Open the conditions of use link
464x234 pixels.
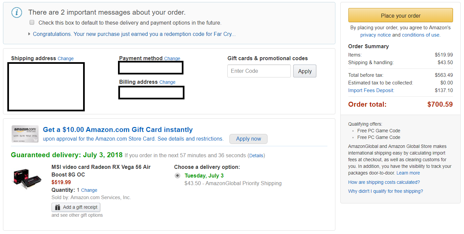click(420, 35)
